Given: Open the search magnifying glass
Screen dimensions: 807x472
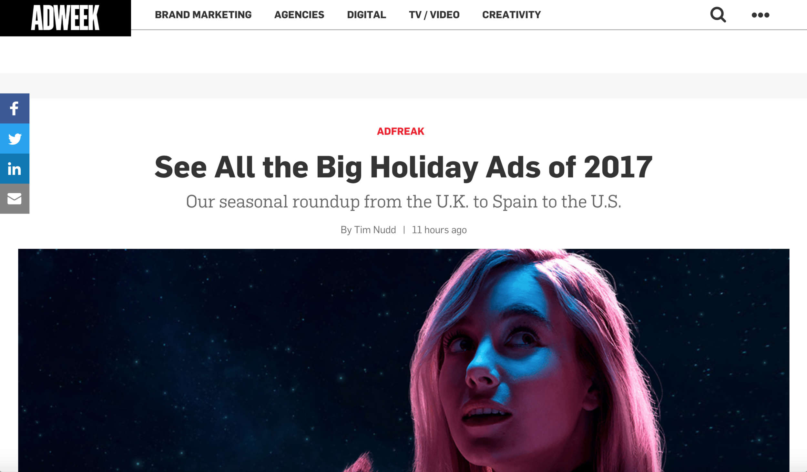Looking at the screenshot, I should coord(718,15).
